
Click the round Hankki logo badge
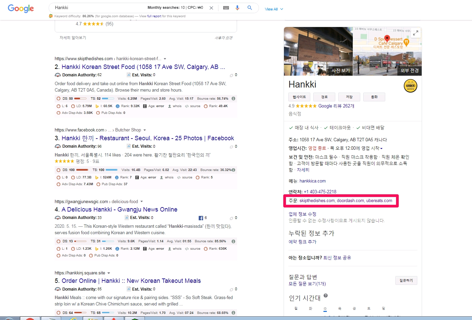coord(411,86)
